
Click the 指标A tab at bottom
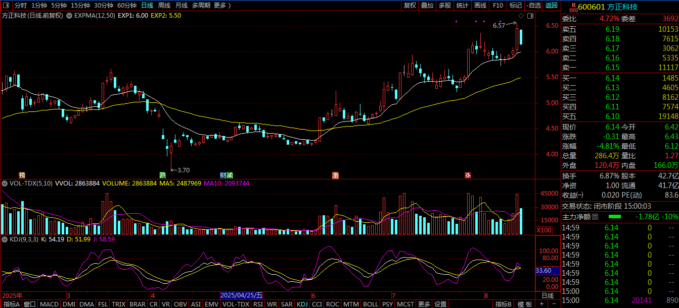click(x=11, y=304)
